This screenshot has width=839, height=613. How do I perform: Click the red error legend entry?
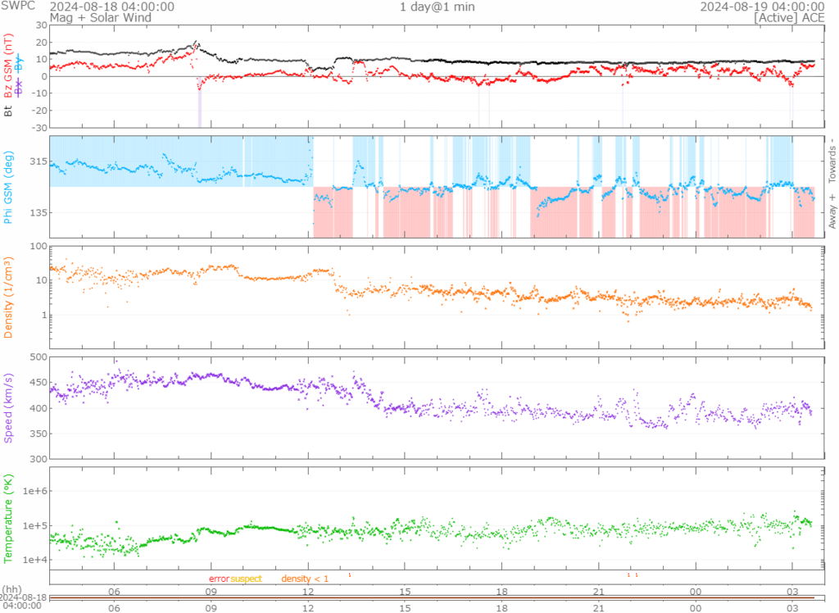click(219, 579)
